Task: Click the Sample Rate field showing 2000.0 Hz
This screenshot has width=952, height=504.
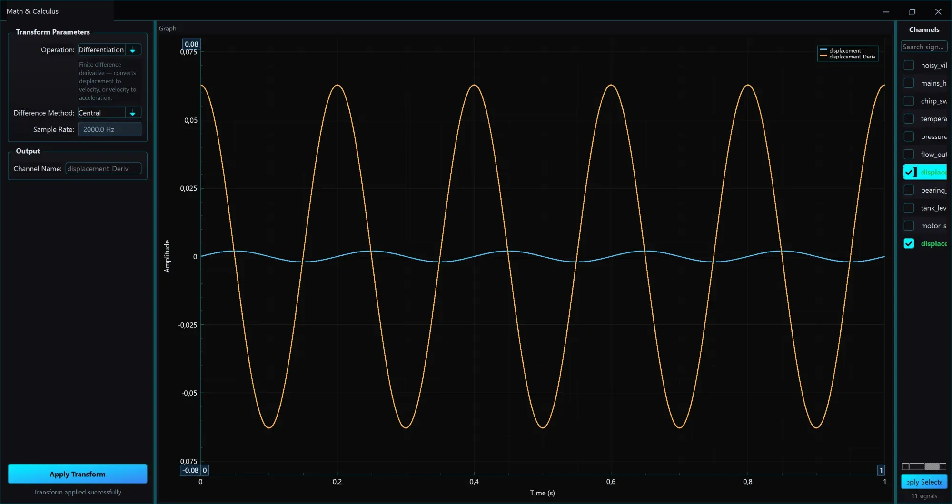Action: (x=109, y=129)
